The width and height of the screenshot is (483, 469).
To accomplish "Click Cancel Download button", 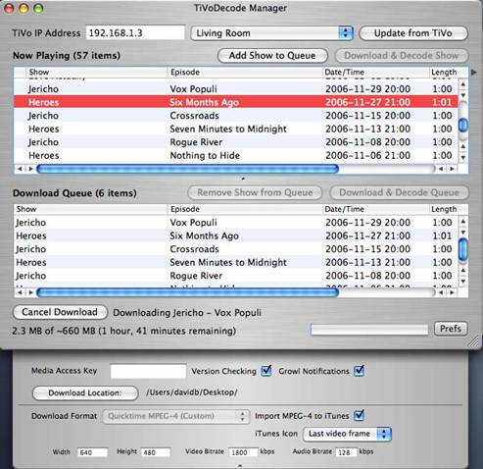I will (x=60, y=312).
